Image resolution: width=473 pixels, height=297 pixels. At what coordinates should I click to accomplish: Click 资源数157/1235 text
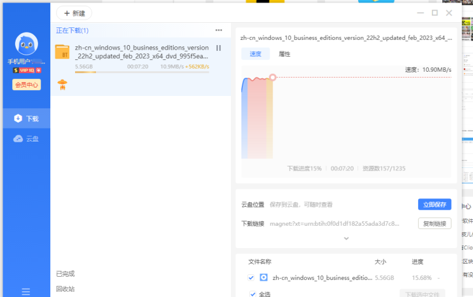click(x=384, y=168)
